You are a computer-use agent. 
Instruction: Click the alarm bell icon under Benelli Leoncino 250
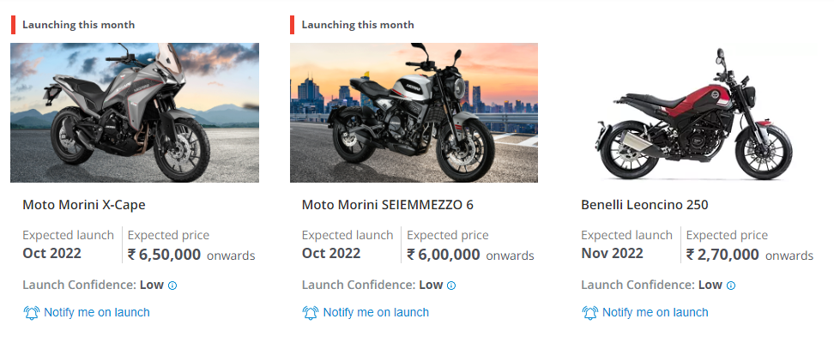click(590, 313)
